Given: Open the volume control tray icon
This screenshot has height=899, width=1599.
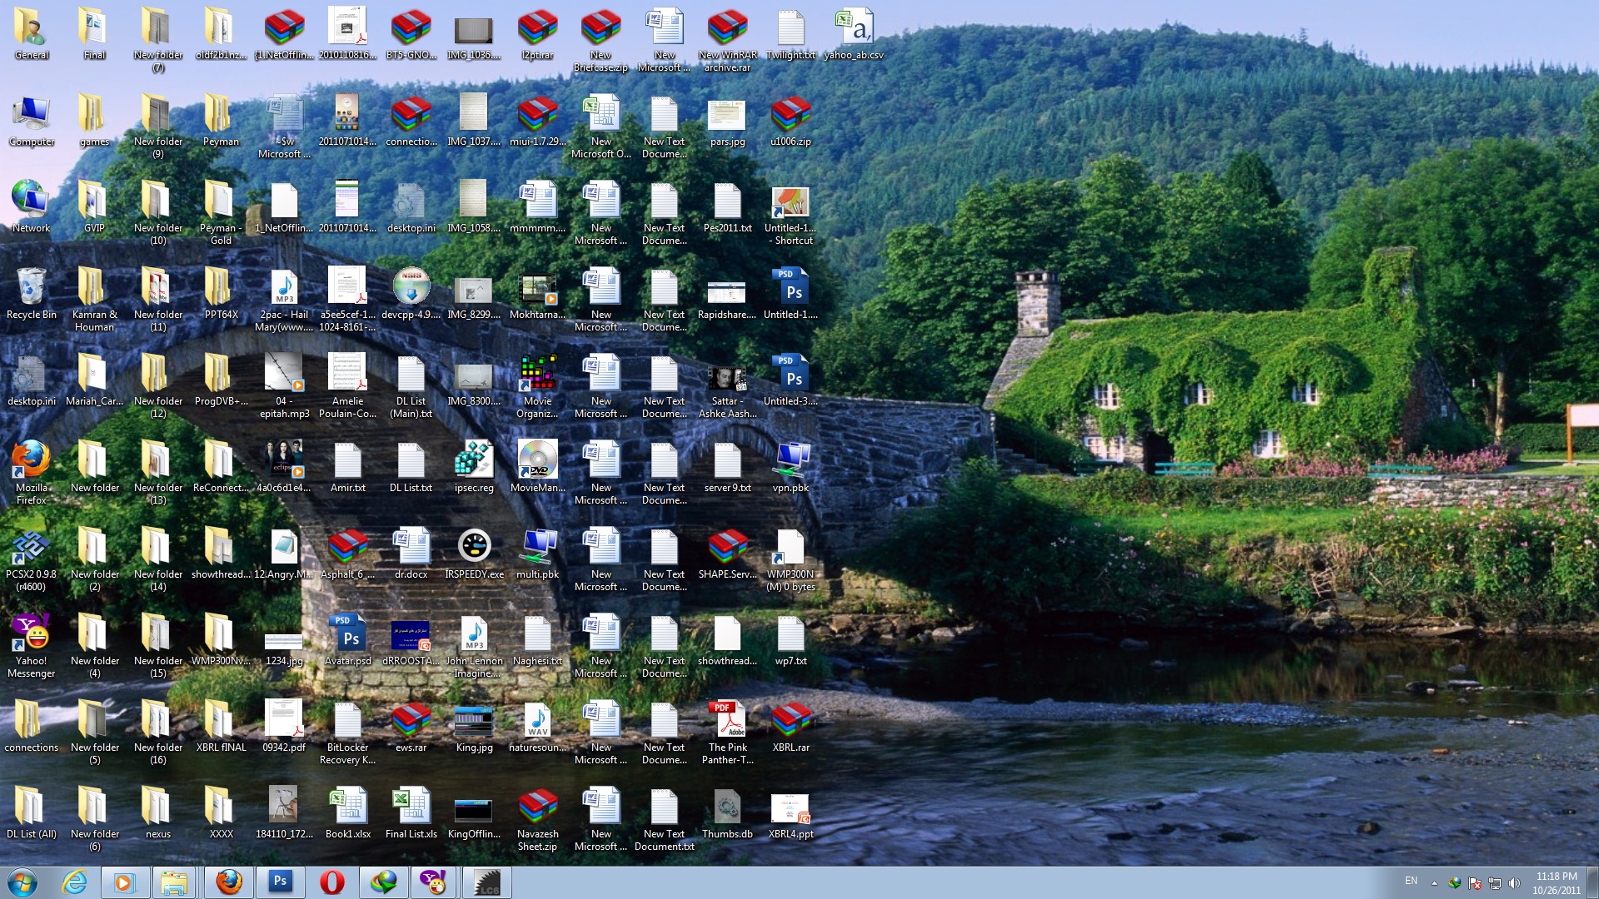Looking at the screenshot, I should 1515,883.
